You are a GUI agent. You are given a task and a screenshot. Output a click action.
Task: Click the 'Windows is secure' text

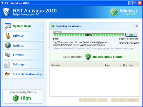pyautogui.click(x=129, y=13)
